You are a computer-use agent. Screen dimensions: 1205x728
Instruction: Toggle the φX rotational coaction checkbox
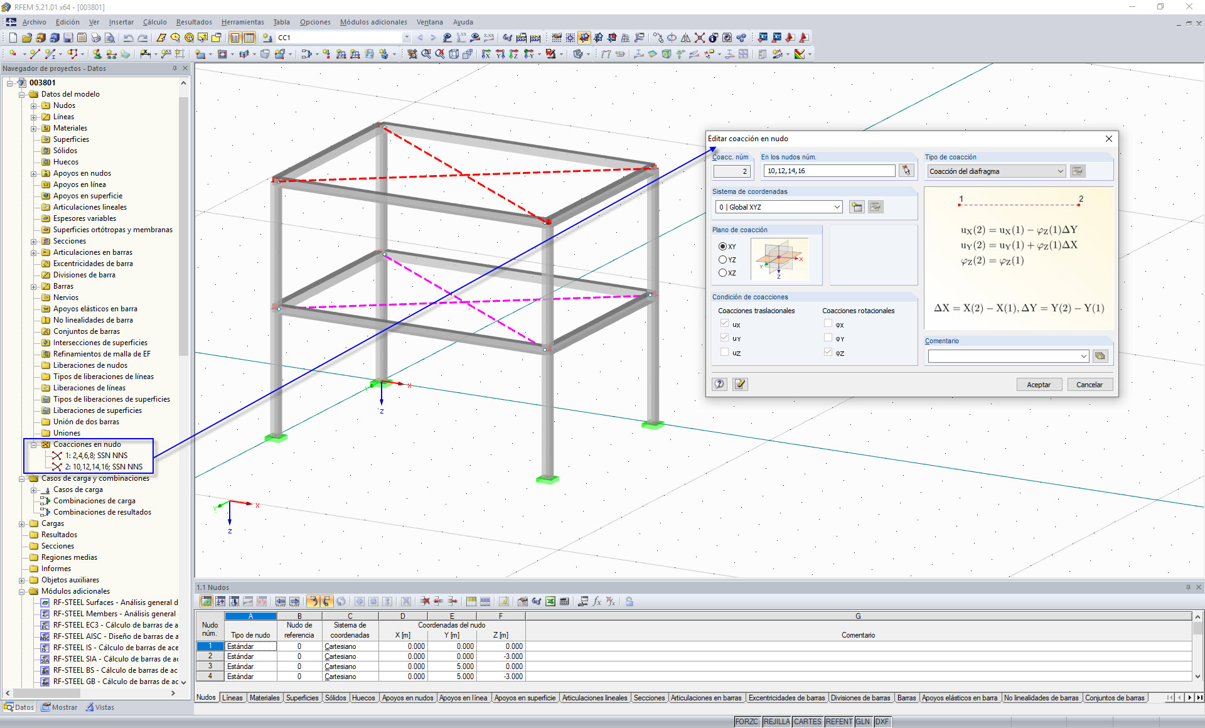828,324
